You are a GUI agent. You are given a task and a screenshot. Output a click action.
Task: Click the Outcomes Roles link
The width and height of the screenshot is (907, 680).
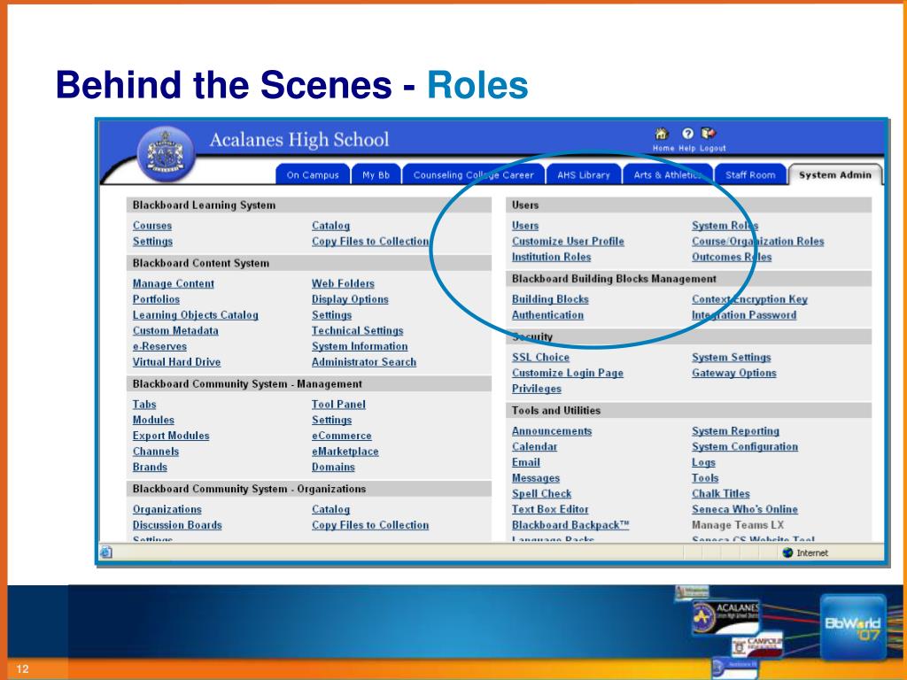[732, 257]
